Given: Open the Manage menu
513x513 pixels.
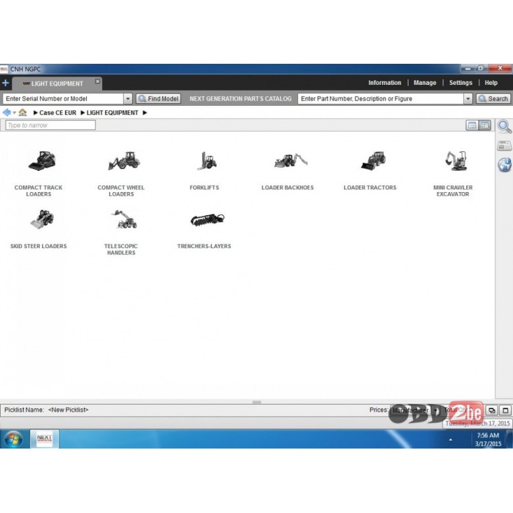Looking at the screenshot, I should [425, 83].
